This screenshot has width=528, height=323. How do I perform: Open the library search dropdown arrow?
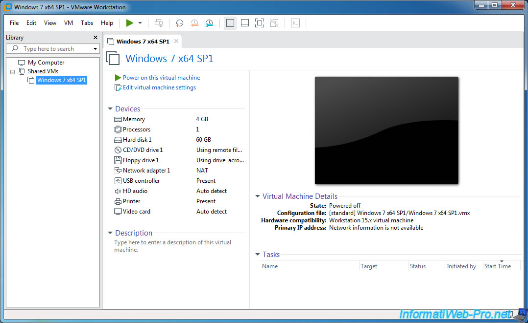[x=96, y=49]
